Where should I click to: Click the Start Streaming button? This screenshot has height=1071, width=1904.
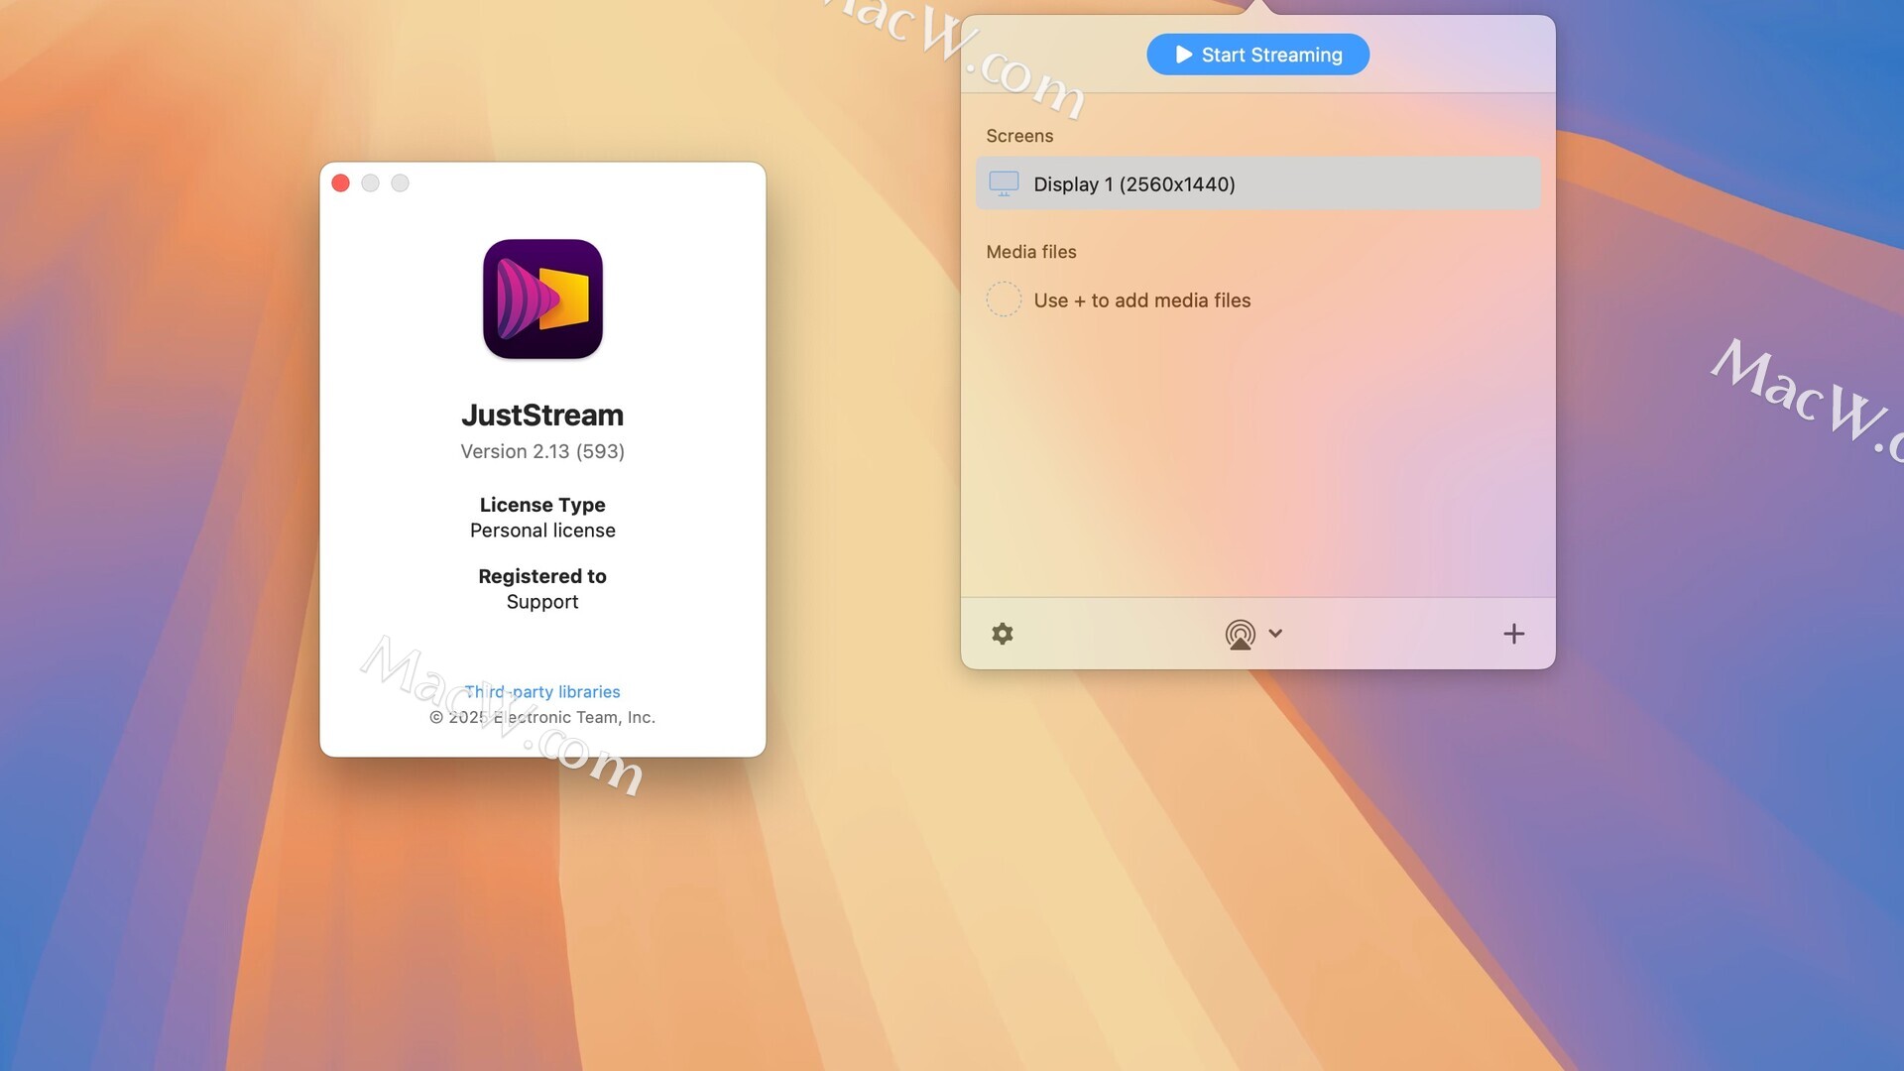[1257, 55]
